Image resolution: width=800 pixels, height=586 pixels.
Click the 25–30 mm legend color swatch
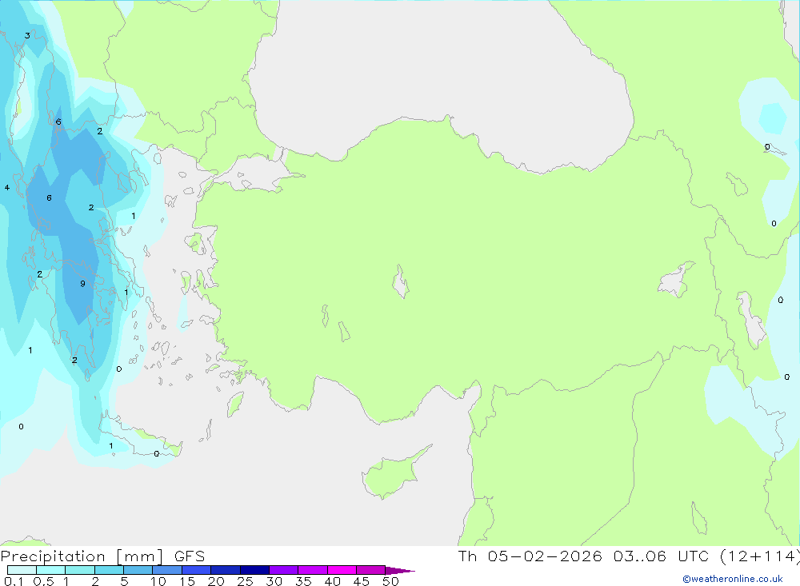(x=254, y=570)
